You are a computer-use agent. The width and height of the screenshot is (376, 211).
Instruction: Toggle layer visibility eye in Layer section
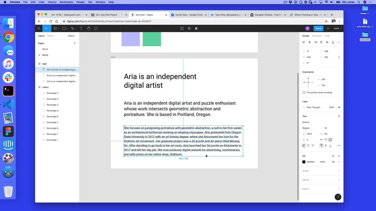pyautogui.click(x=339, y=107)
